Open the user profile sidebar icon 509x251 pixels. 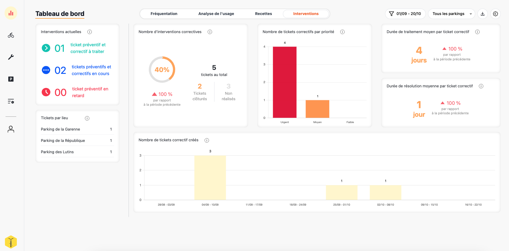click(11, 129)
